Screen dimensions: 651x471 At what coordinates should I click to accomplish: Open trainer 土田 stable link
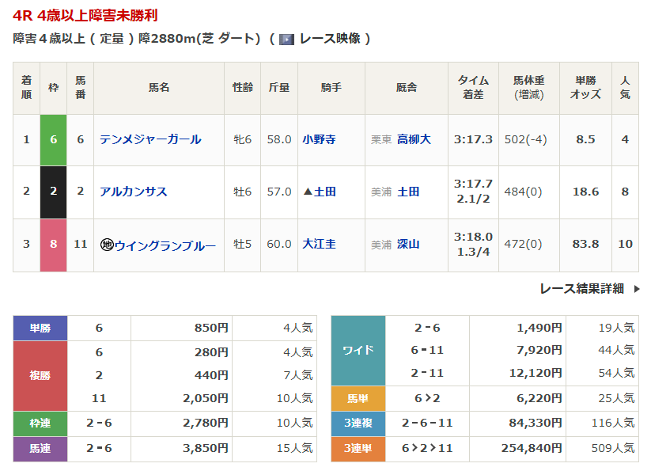(x=408, y=192)
